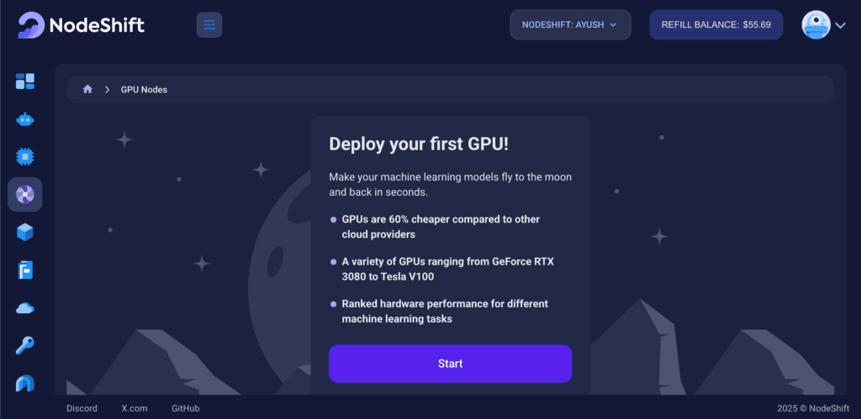Click the cloud icon in sidebar
861x419 pixels.
click(x=25, y=308)
